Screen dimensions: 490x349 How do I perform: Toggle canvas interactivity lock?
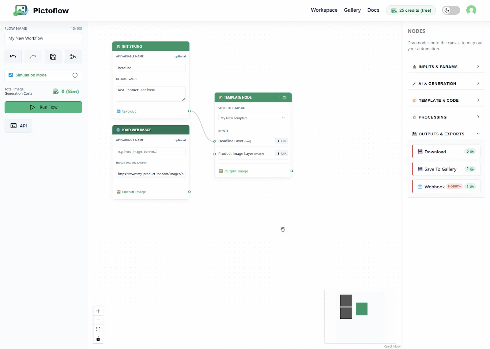[98, 339]
